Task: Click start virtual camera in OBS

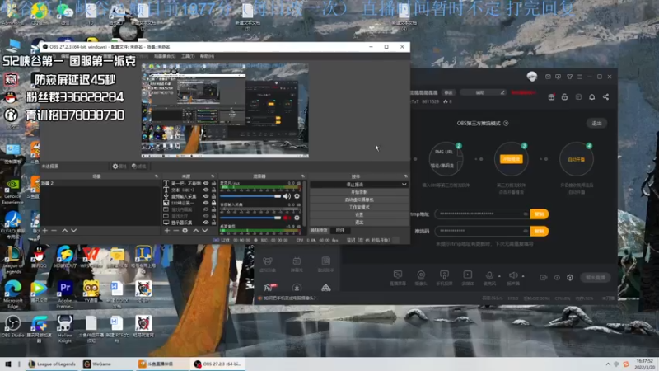Action: (359, 200)
